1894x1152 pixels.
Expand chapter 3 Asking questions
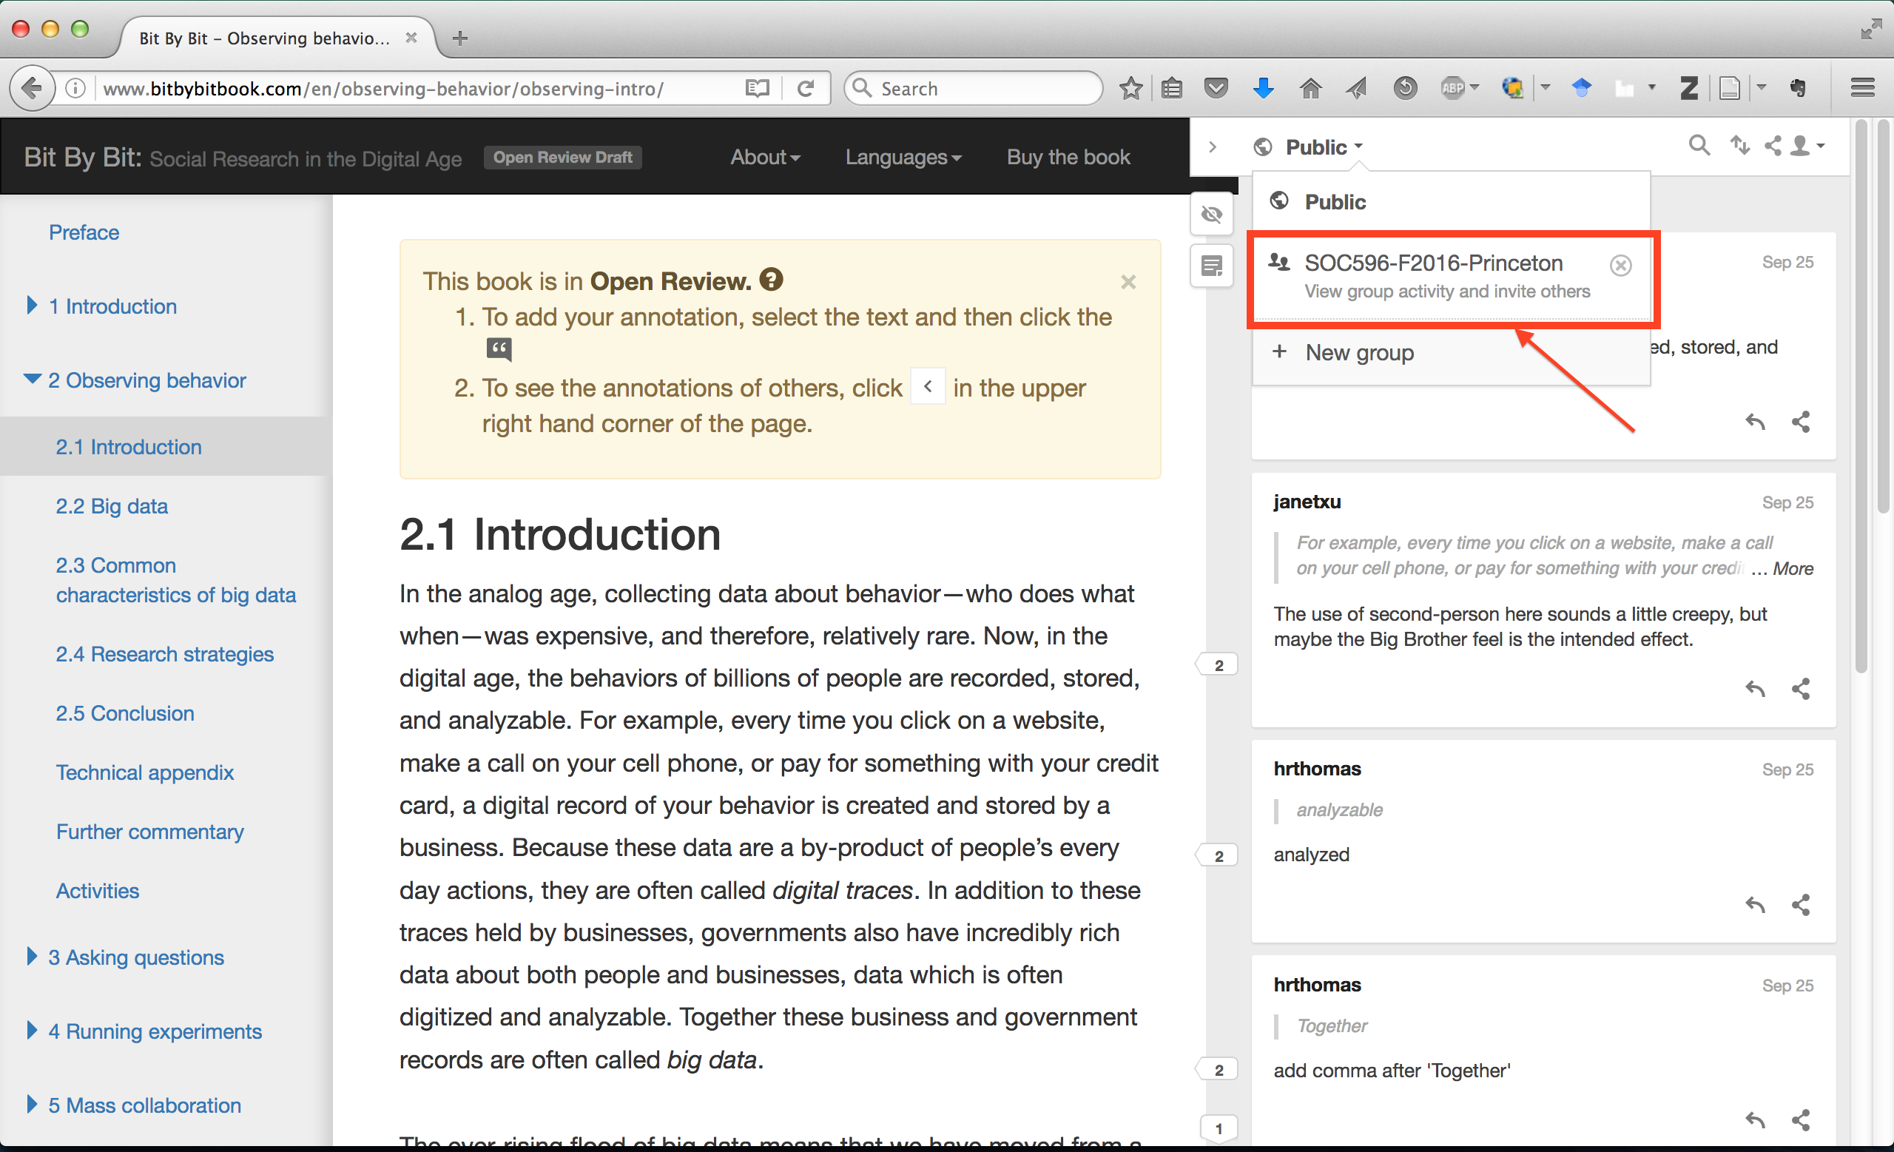click(x=32, y=957)
